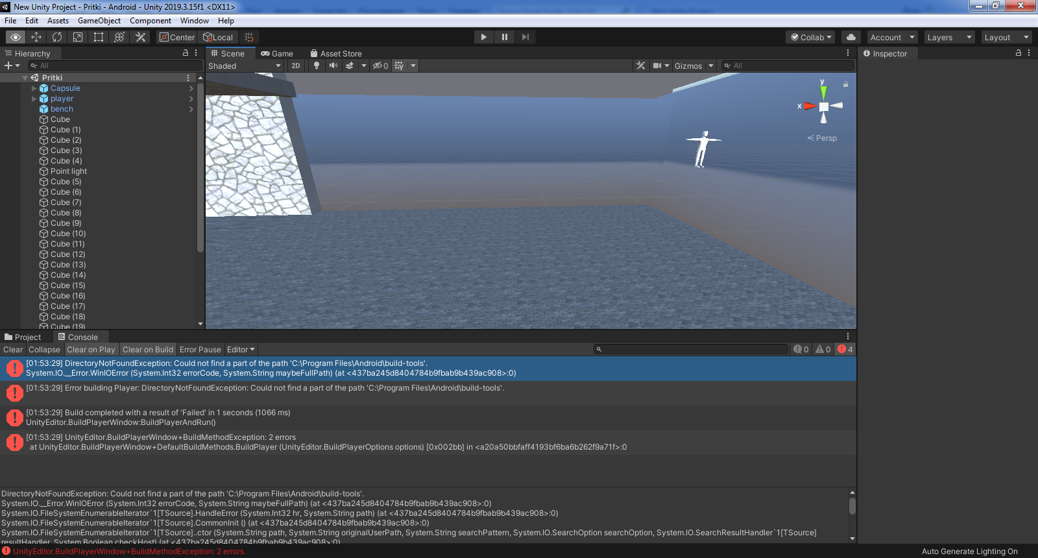Select the Hand (view) tool
The width and height of the screenshot is (1038, 558).
pyautogui.click(x=16, y=37)
